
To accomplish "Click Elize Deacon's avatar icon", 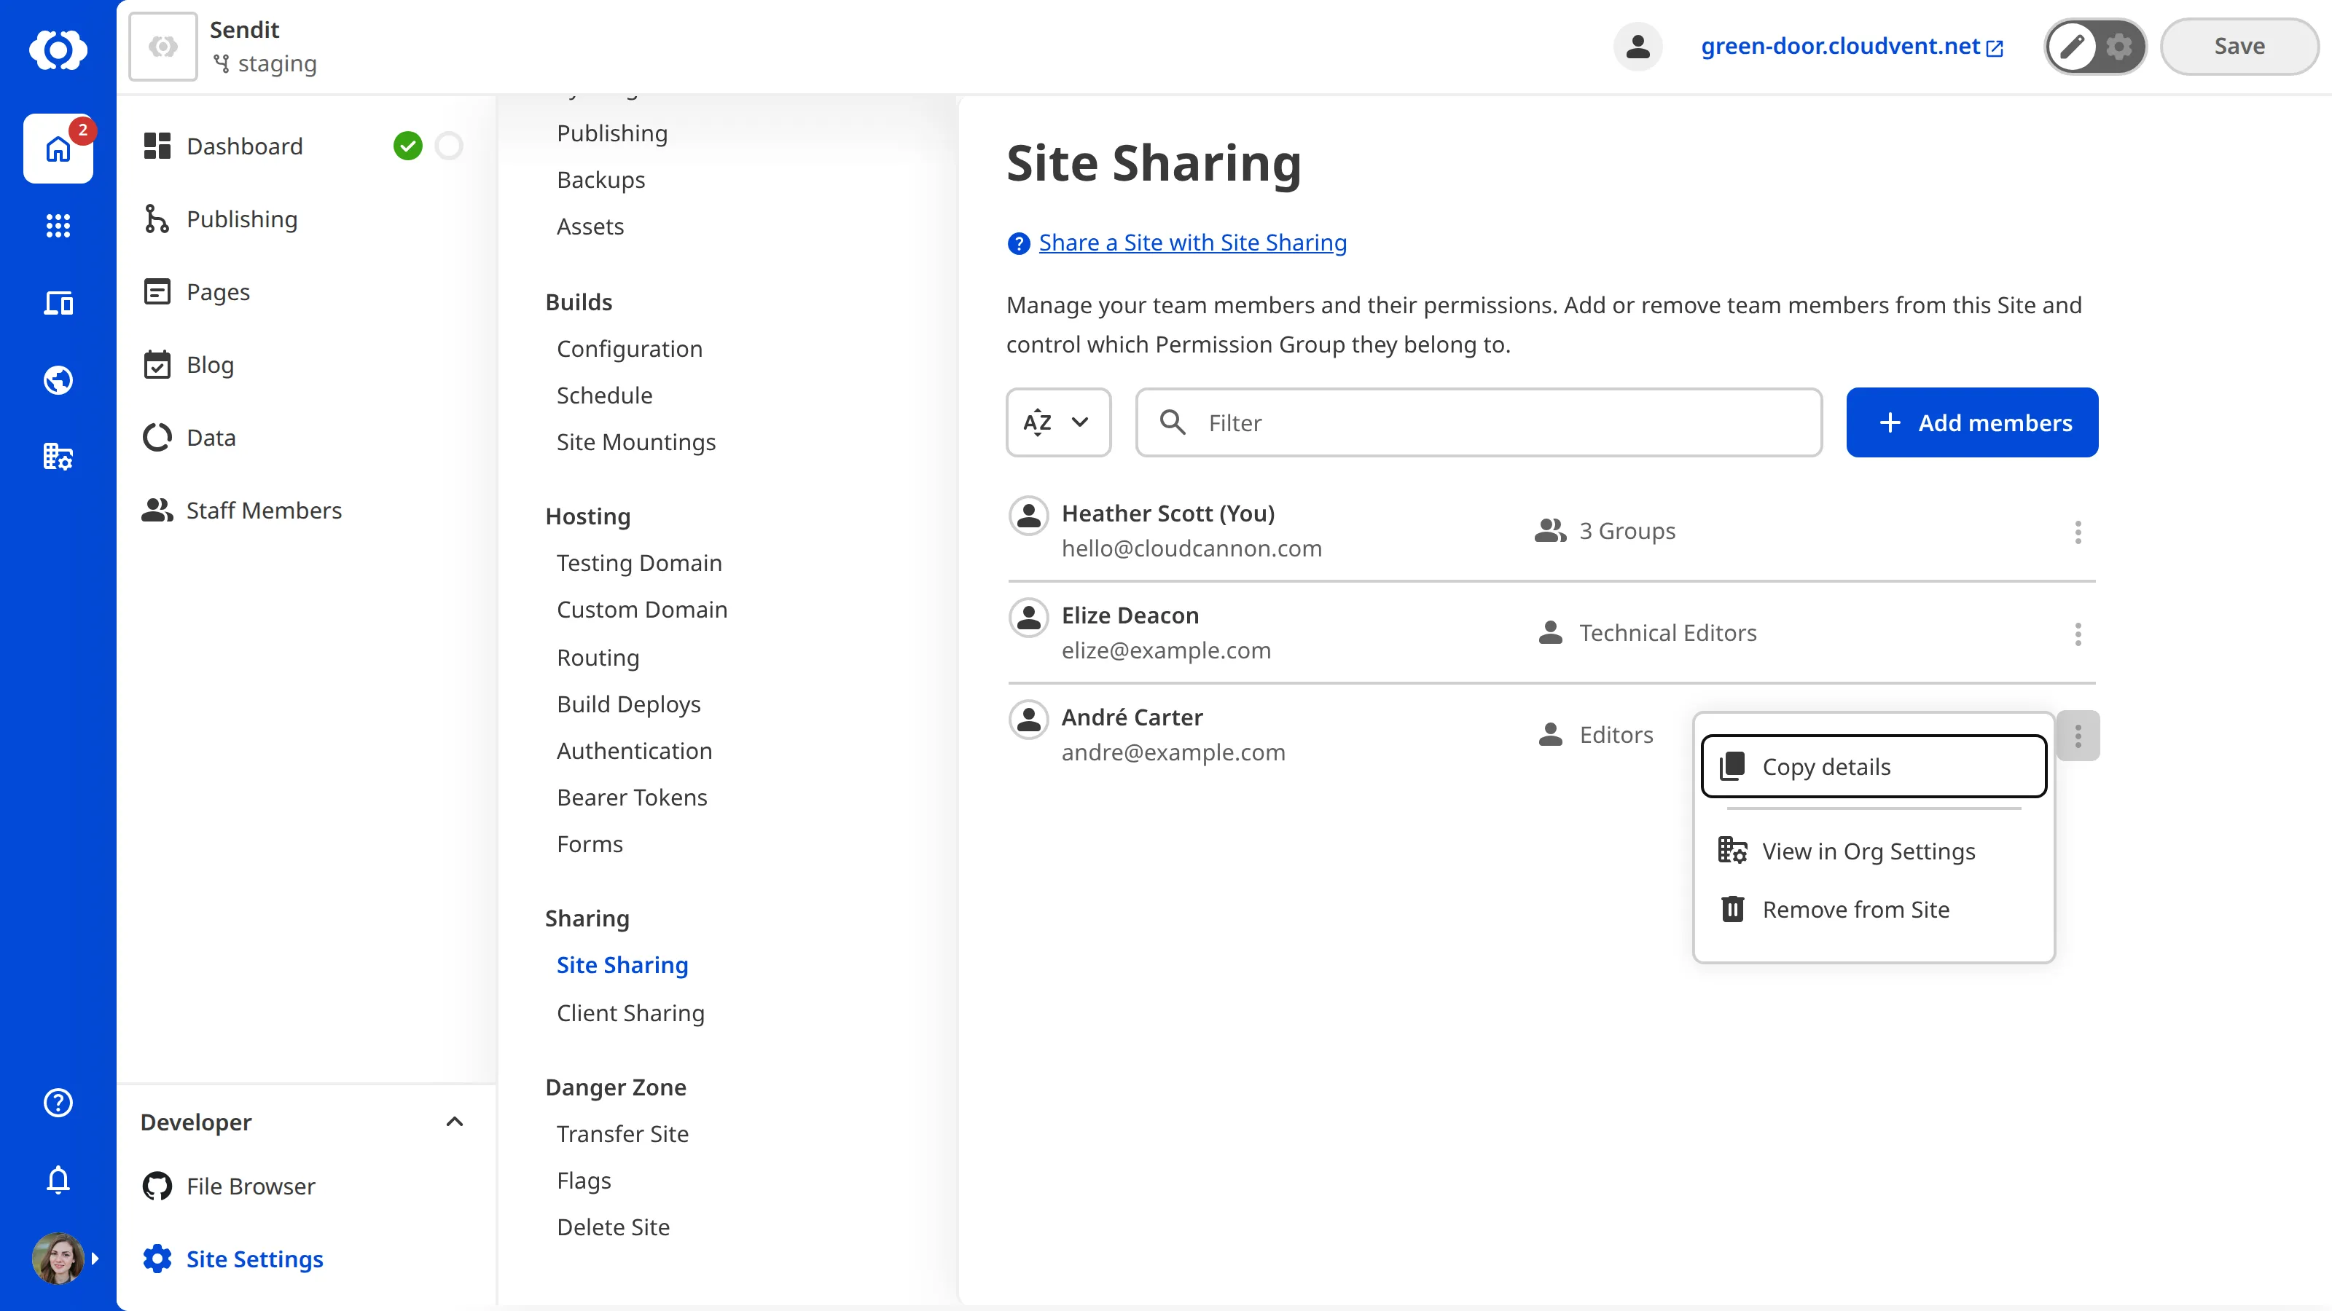I will [x=1028, y=618].
